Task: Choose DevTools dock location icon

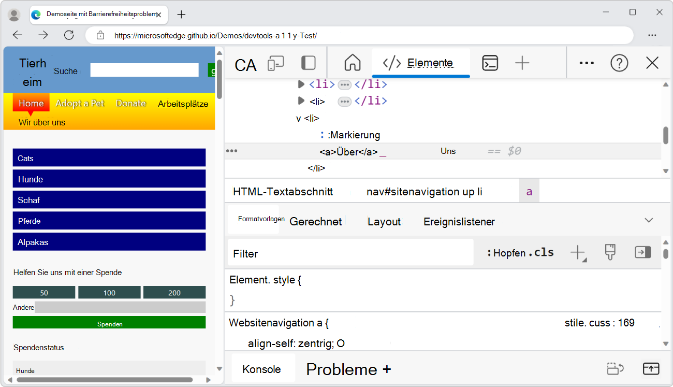Action: 309,62
